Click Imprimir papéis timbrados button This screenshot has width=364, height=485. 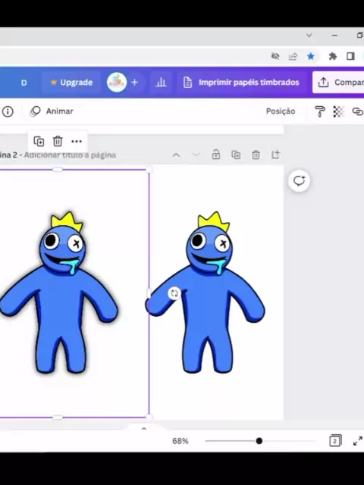241,83
